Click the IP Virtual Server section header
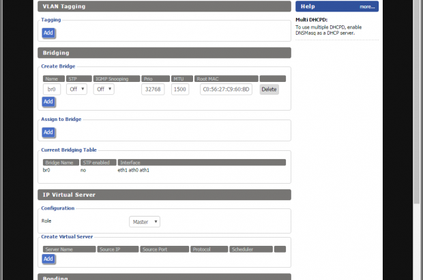Screen dimensions: 423x280 point(164,195)
